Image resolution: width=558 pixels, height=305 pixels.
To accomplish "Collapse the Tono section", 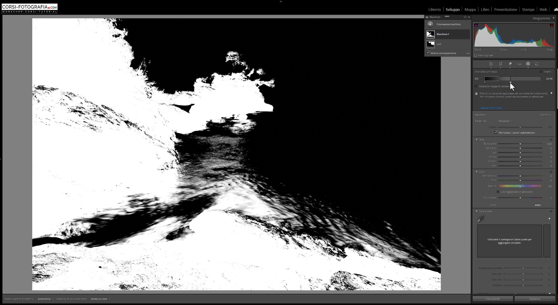I will tap(477, 140).
